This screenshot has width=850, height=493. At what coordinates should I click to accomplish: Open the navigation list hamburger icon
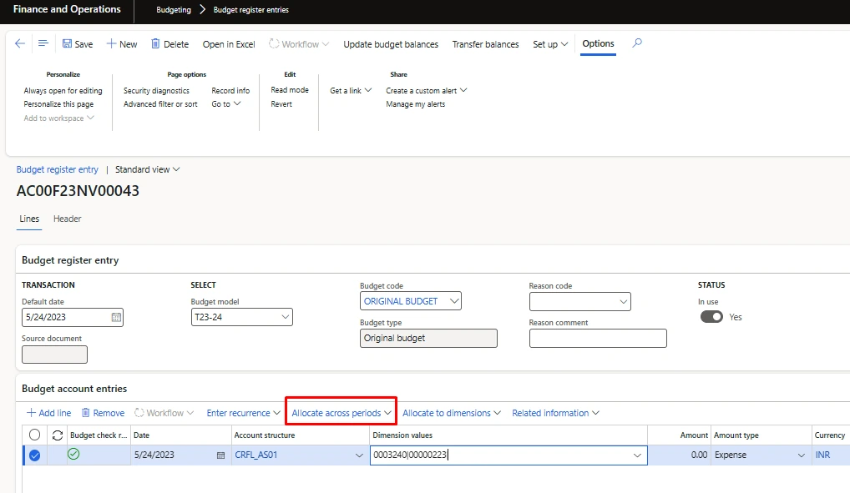pyautogui.click(x=43, y=43)
